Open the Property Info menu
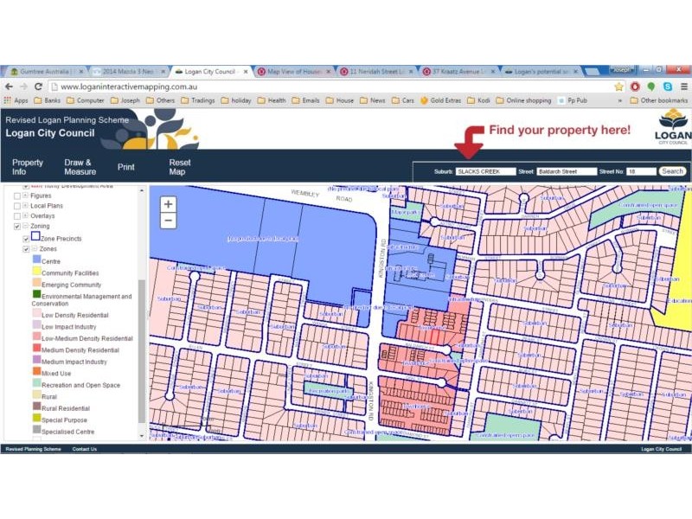 (28, 167)
